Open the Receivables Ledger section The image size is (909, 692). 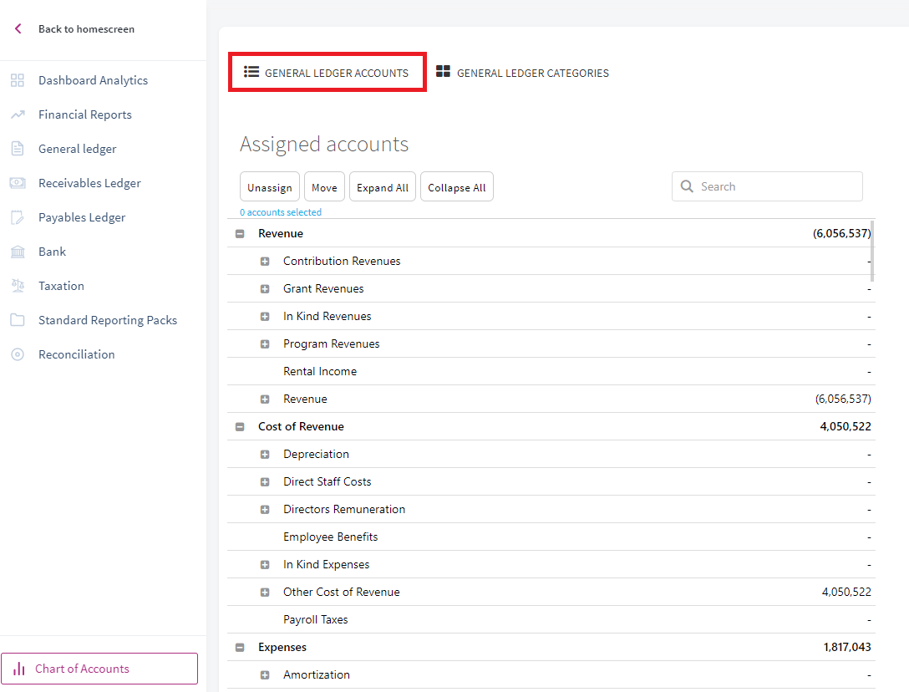[x=89, y=183]
